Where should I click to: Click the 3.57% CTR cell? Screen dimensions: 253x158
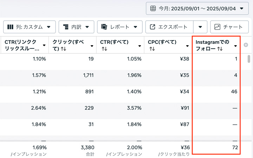[134, 108]
